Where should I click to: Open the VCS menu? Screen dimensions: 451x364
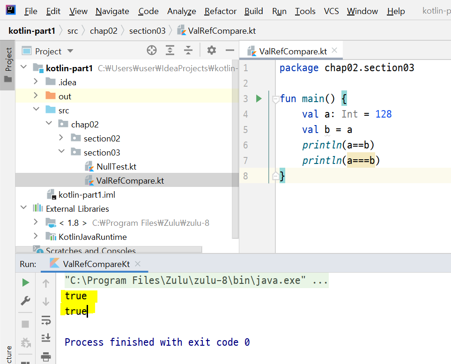332,11
